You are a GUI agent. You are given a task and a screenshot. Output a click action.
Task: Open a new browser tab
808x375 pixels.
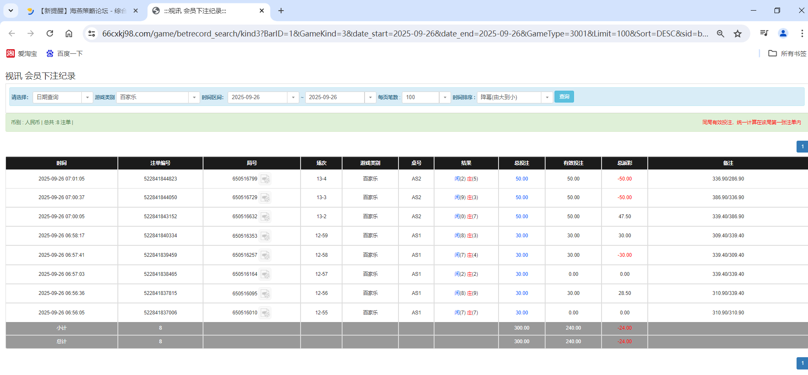(x=281, y=11)
